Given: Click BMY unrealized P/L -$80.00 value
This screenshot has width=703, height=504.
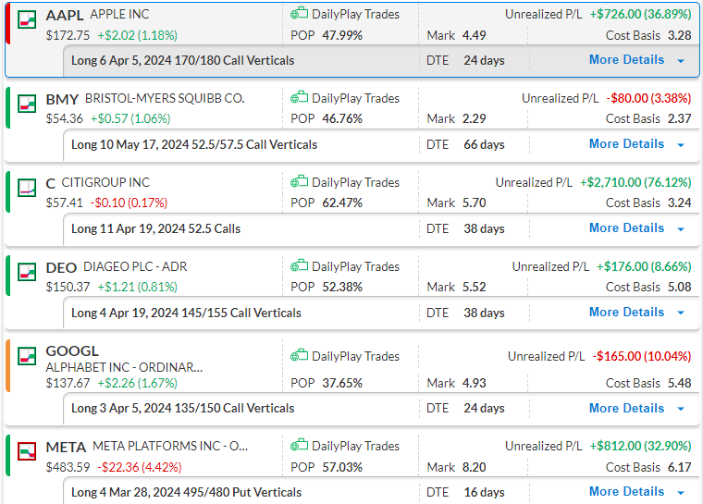Looking at the screenshot, I should pos(648,98).
